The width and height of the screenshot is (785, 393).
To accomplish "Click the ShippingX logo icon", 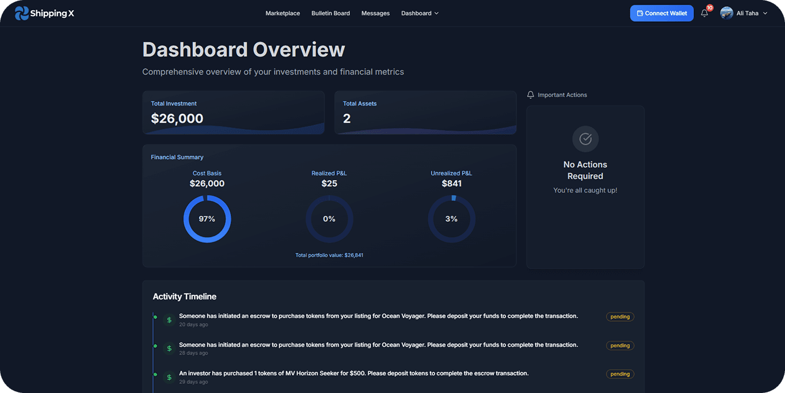I will (21, 13).
